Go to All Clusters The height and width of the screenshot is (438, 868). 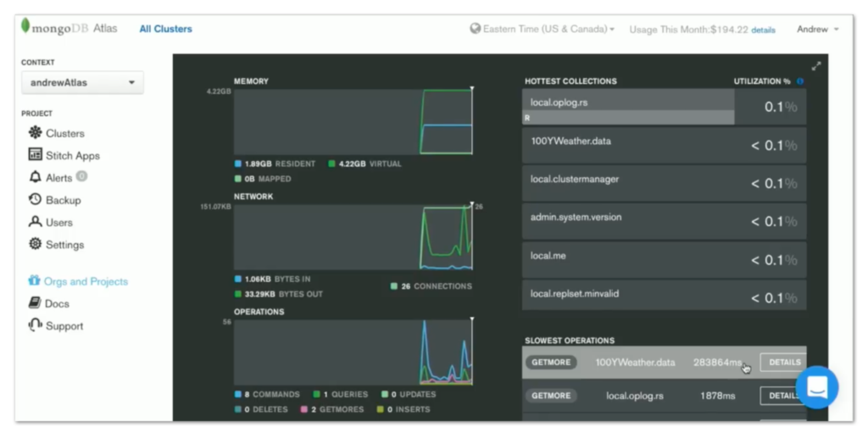165,29
